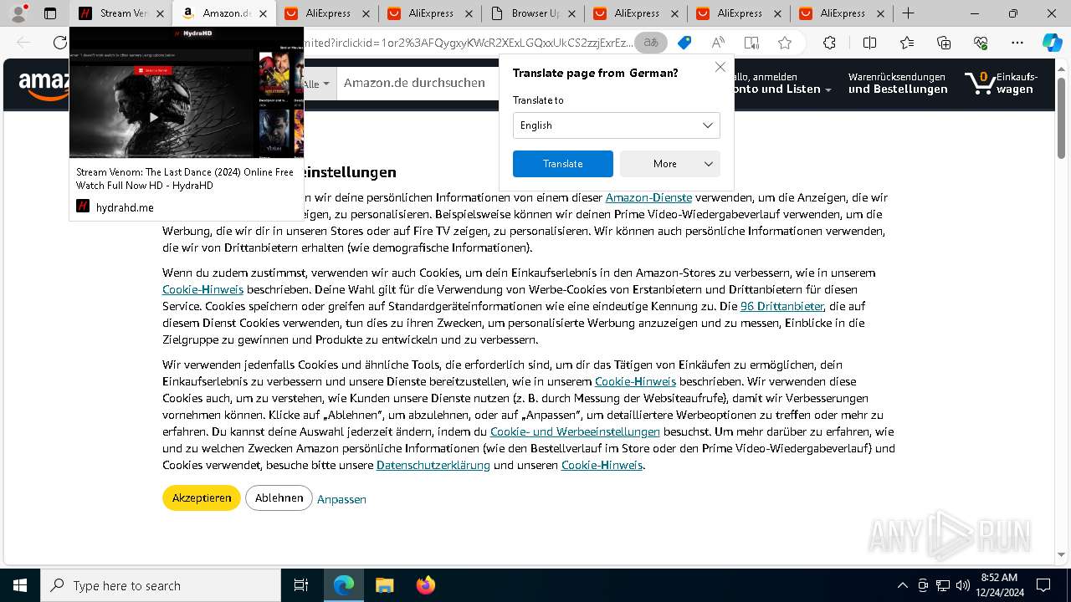
Task: Open Task View on the taskbar
Action: (x=301, y=585)
